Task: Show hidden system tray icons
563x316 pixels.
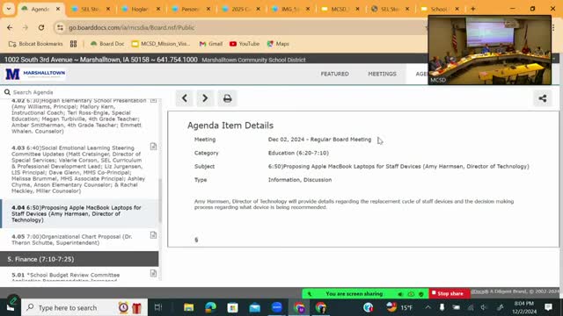Action: 428,307
